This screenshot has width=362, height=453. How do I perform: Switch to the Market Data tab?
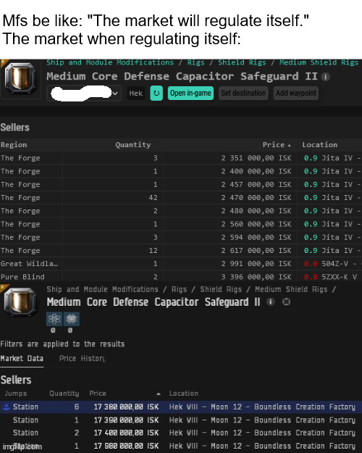pyautogui.click(x=22, y=359)
